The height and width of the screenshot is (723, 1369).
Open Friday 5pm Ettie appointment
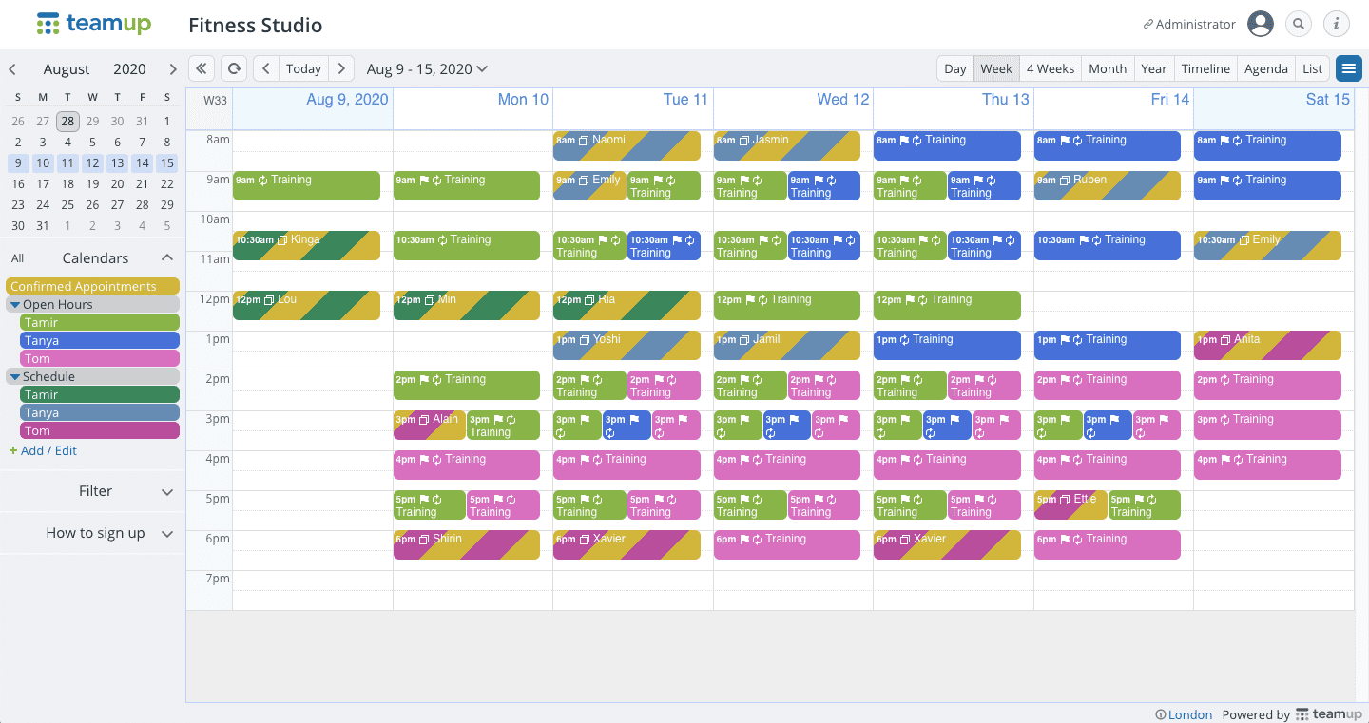point(1070,504)
